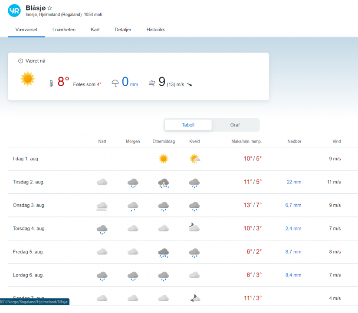Click the umbrella precipitation icon
Screen dimensions: 358x313
115,83
